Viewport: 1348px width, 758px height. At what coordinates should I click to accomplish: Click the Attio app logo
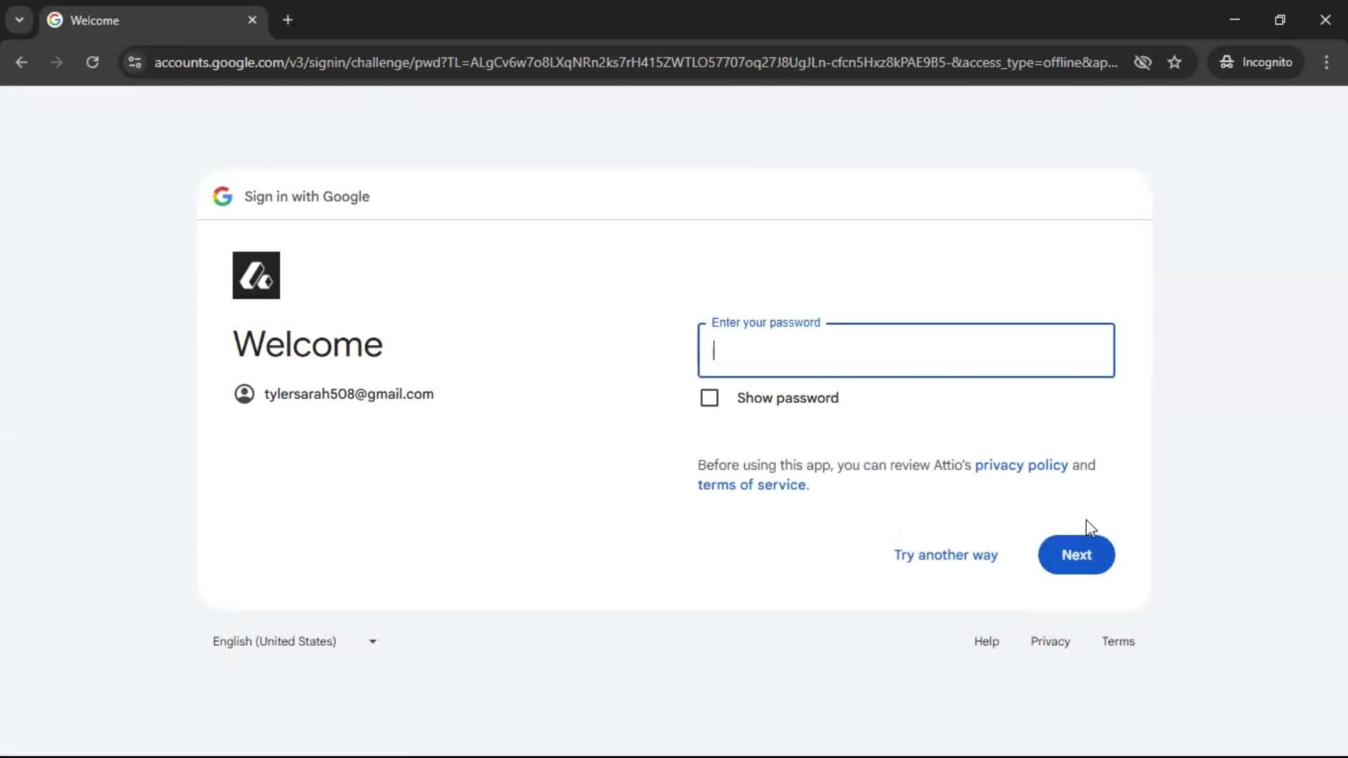256,275
